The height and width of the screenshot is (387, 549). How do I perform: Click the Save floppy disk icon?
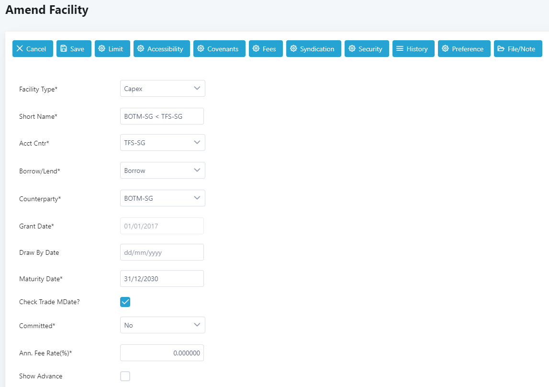coord(64,49)
